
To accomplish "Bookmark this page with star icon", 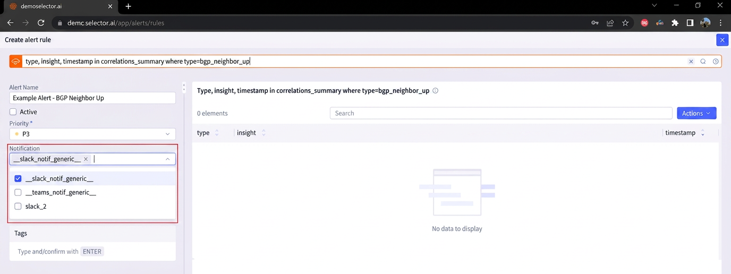I will tap(625, 23).
